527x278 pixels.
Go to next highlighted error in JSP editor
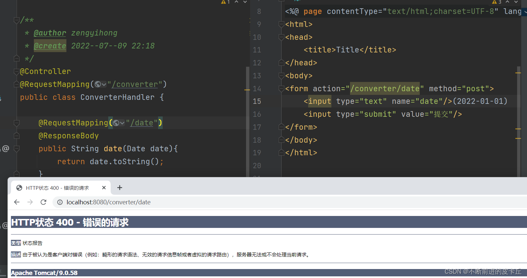[516, 2]
